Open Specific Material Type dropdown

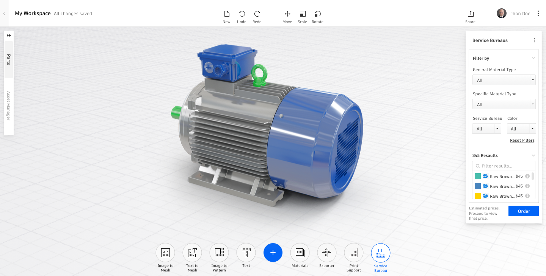click(x=504, y=104)
